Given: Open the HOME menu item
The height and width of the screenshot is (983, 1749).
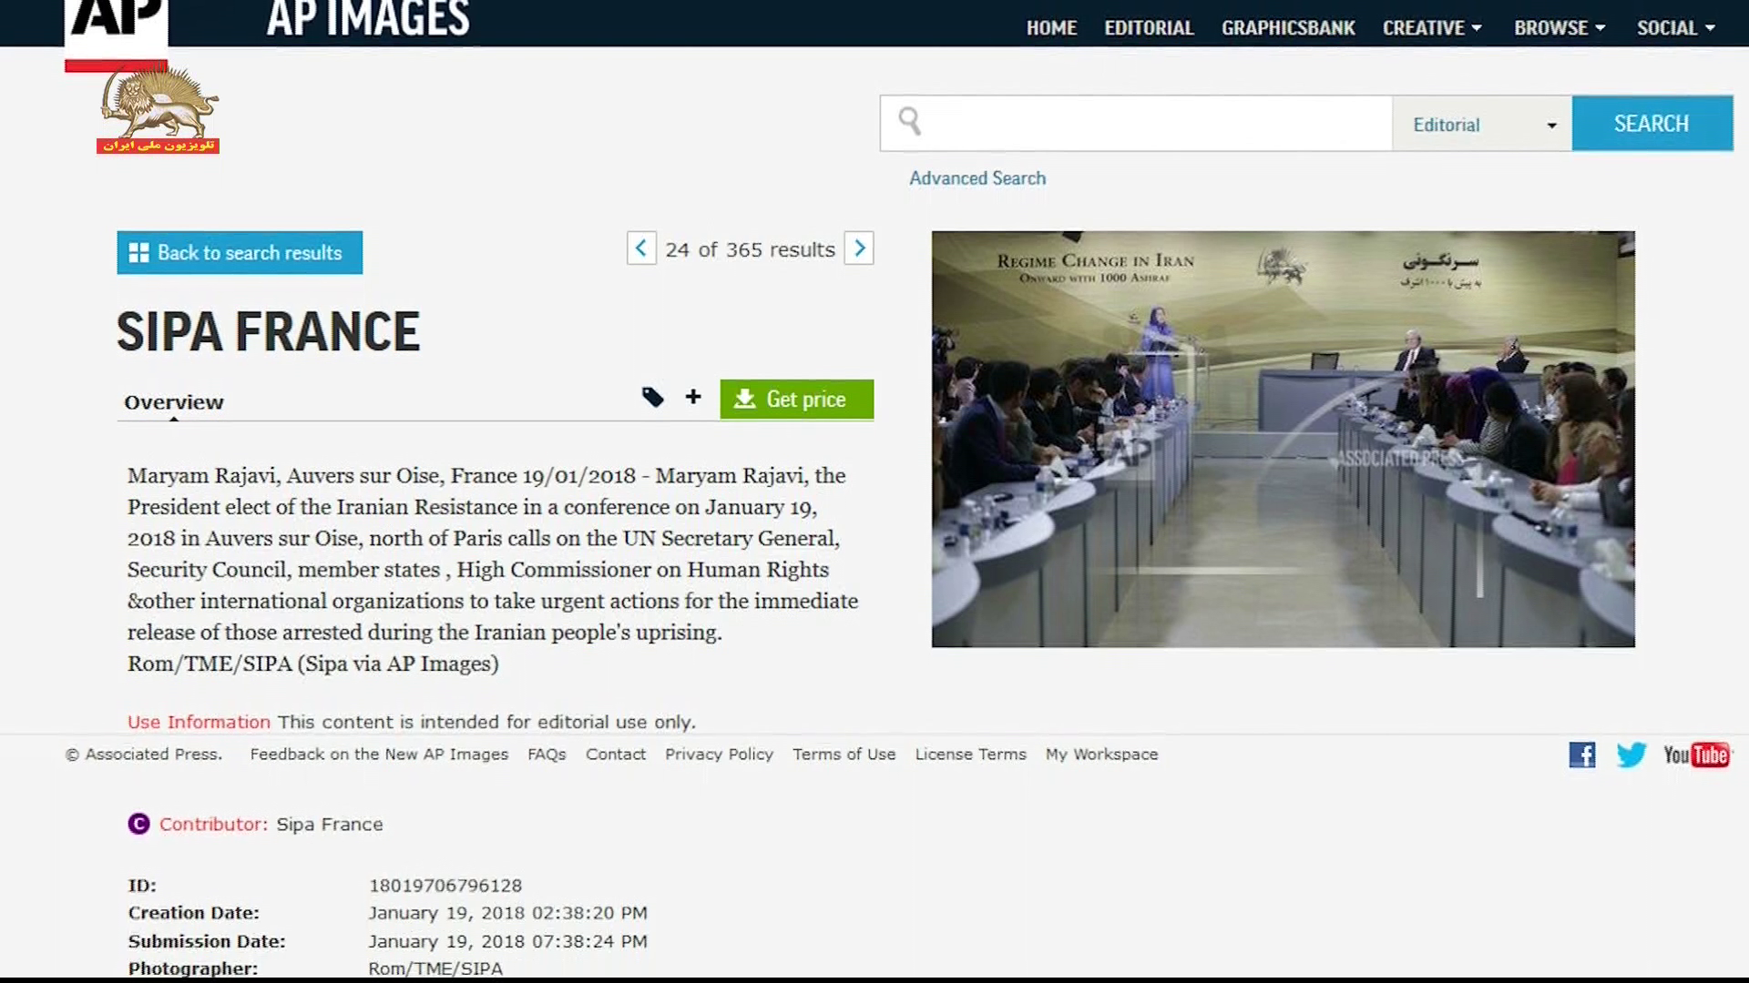Looking at the screenshot, I should 1051,28.
